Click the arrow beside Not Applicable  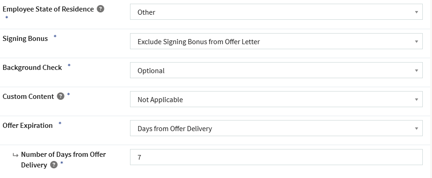[417, 99]
